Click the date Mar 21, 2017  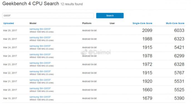10,81
